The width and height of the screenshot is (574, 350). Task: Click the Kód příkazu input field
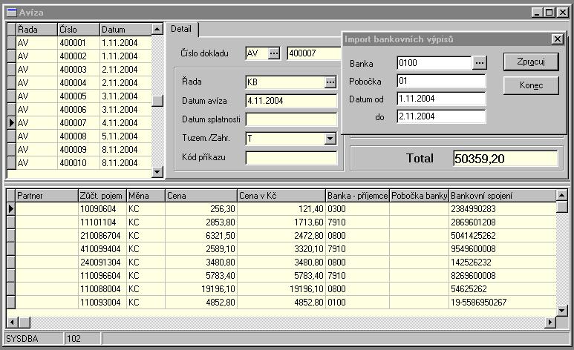pyautogui.click(x=291, y=157)
